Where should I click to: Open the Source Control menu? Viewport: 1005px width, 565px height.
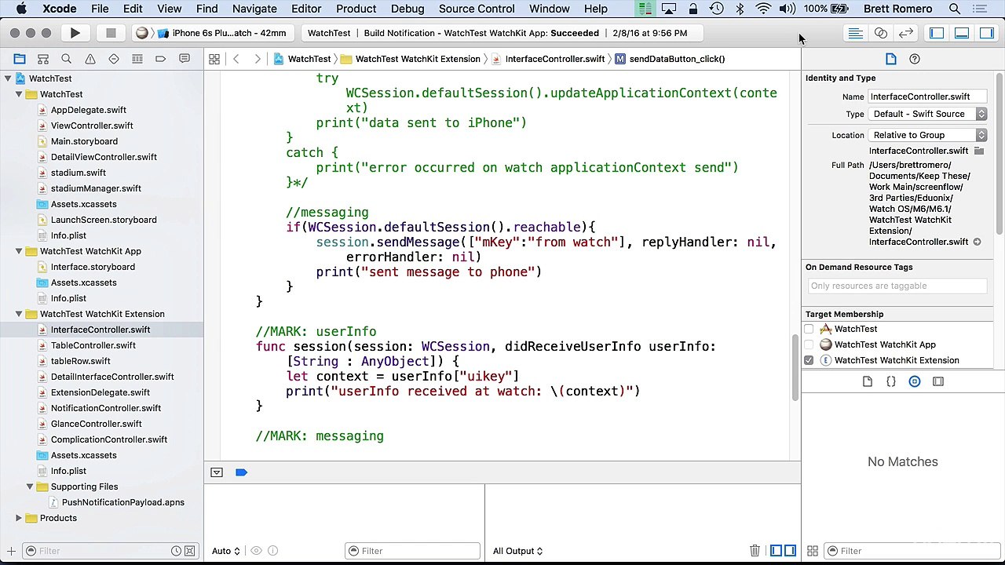[x=477, y=9]
